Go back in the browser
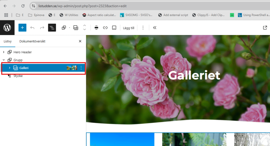This screenshot has height=146, width=270. pyautogui.click(x=5, y=6)
